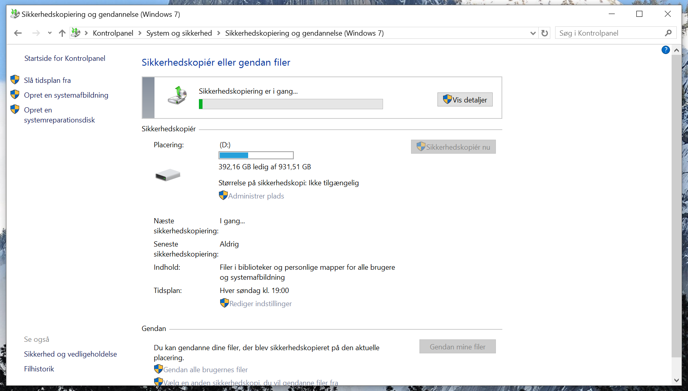Click Administrer plads link
Screen dimensions: 688x391
[x=256, y=196]
